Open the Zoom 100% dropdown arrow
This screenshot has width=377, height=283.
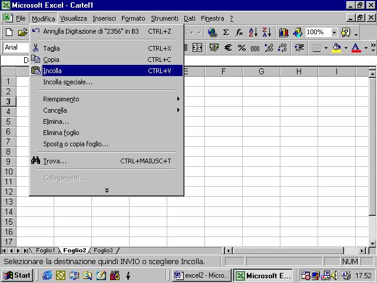(x=334, y=32)
